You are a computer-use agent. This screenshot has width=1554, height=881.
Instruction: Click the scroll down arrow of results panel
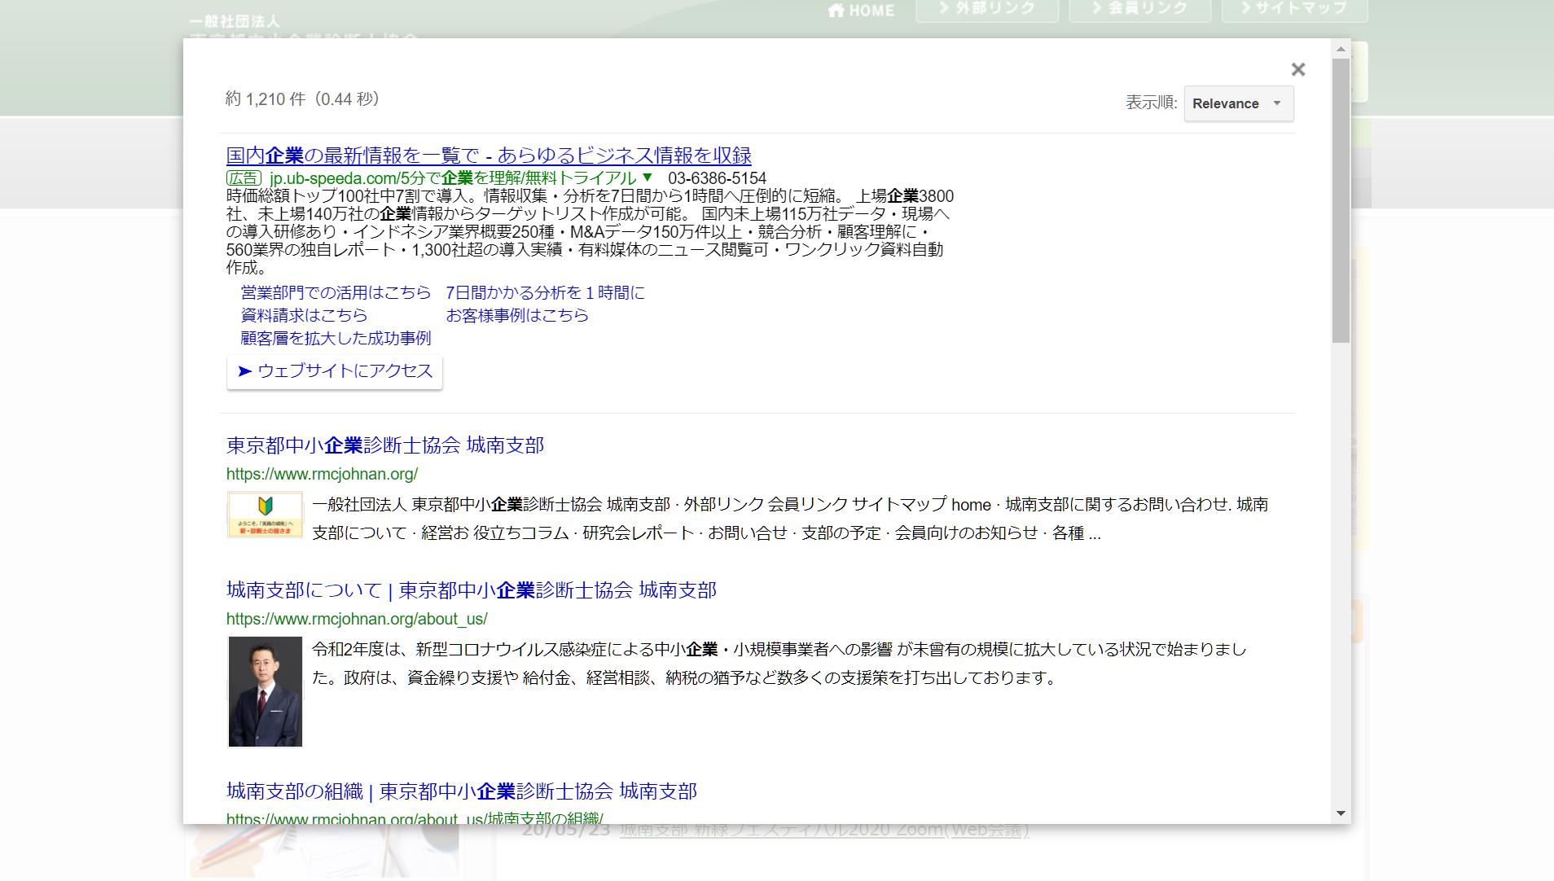click(x=1341, y=813)
